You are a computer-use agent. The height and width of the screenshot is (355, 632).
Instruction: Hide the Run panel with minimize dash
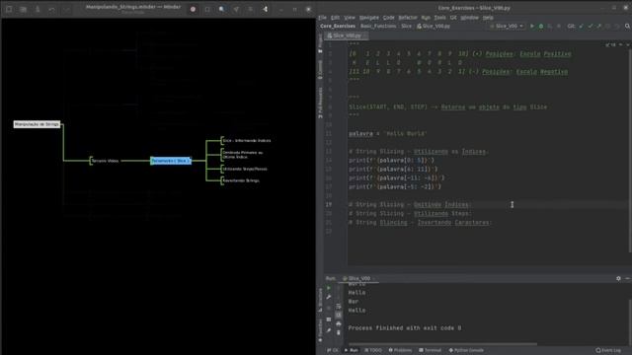(x=627, y=278)
